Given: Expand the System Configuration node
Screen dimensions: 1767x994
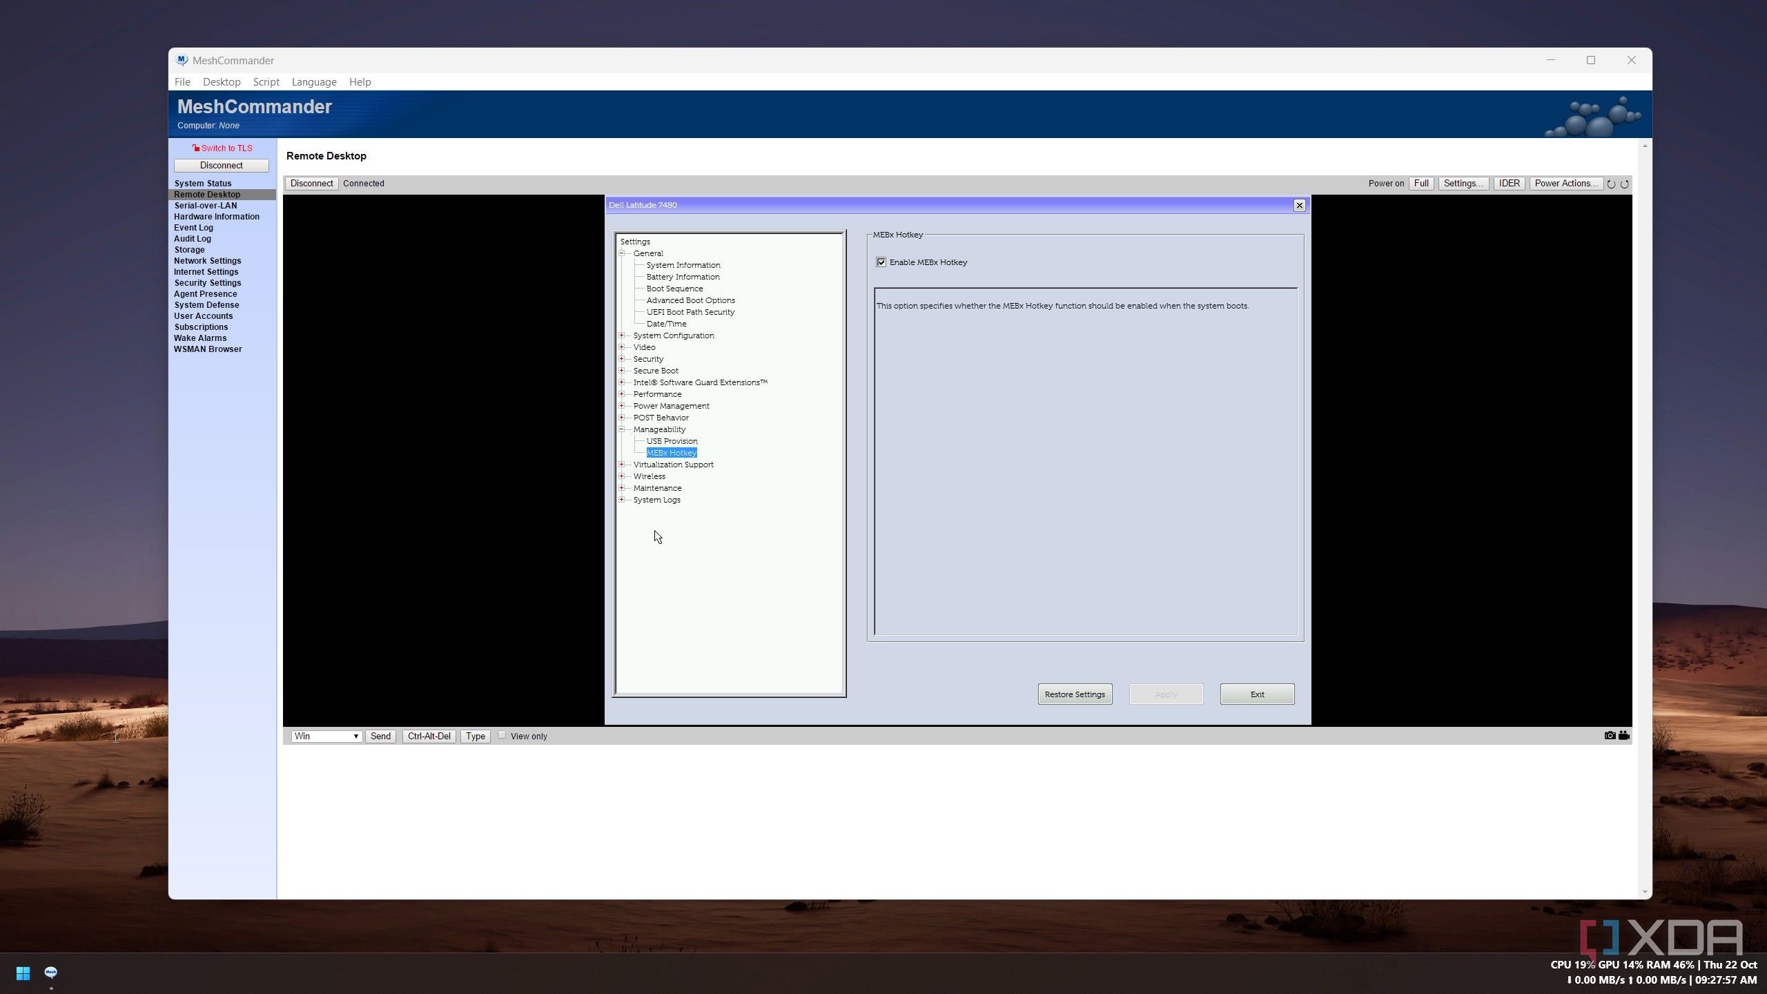Looking at the screenshot, I should tap(621, 335).
